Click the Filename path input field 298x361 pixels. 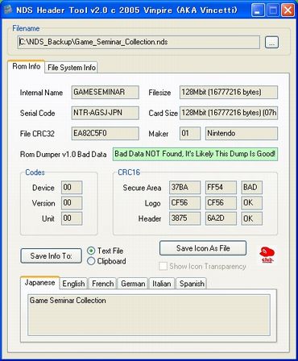pyautogui.click(x=139, y=42)
